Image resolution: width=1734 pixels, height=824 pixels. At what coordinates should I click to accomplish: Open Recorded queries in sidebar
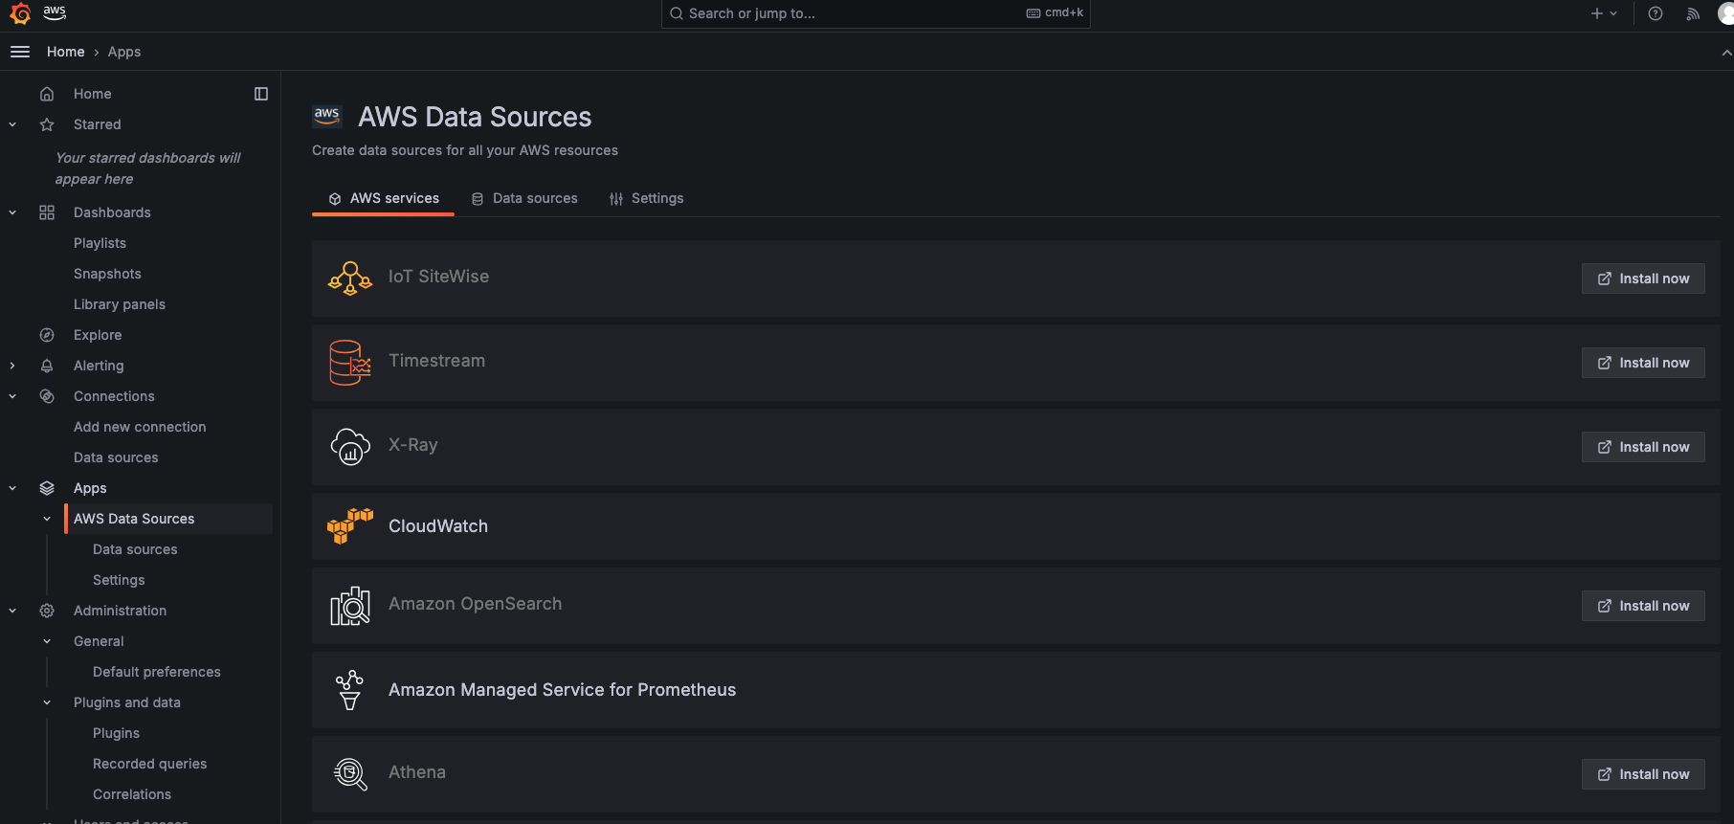pos(149,764)
